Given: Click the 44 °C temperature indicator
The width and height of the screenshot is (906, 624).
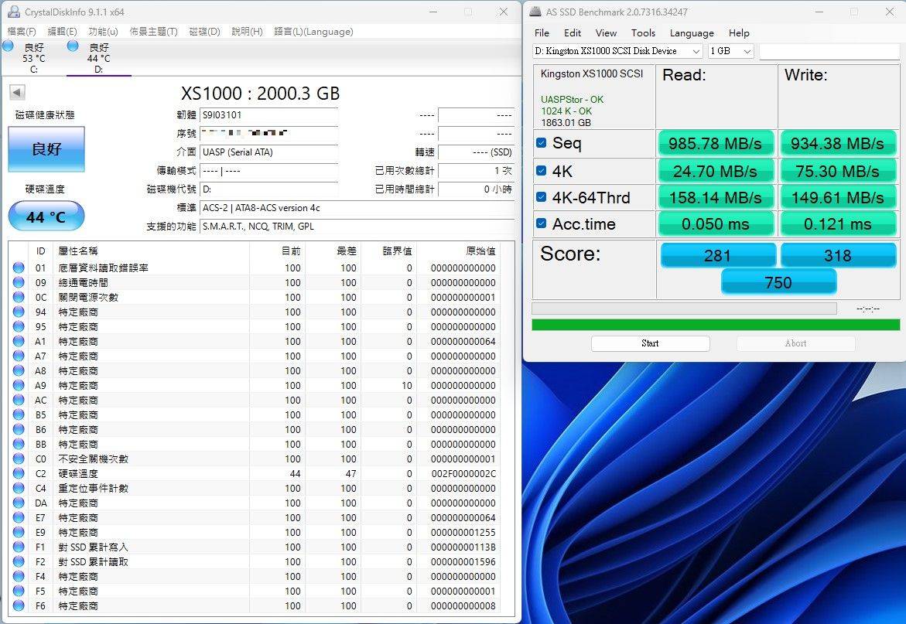Looking at the screenshot, I should click(x=46, y=217).
